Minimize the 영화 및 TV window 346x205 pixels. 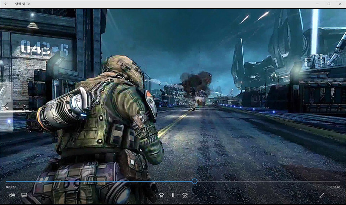click(x=317, y=4)
